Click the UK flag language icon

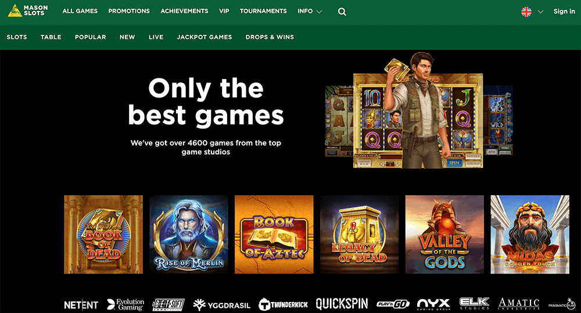click(x=526, y=12)
